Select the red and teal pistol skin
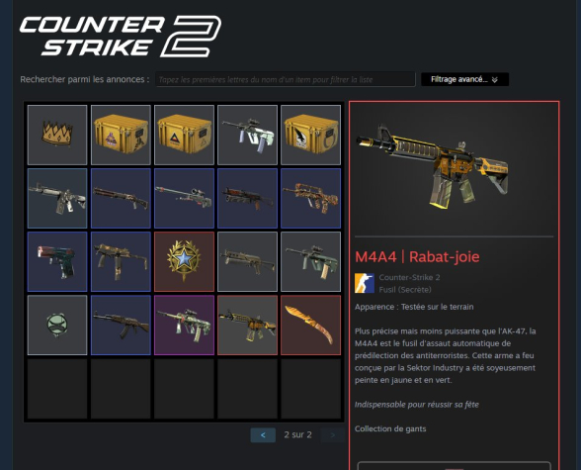The width and height of the screenshot is (581, 470). point(57,261)
